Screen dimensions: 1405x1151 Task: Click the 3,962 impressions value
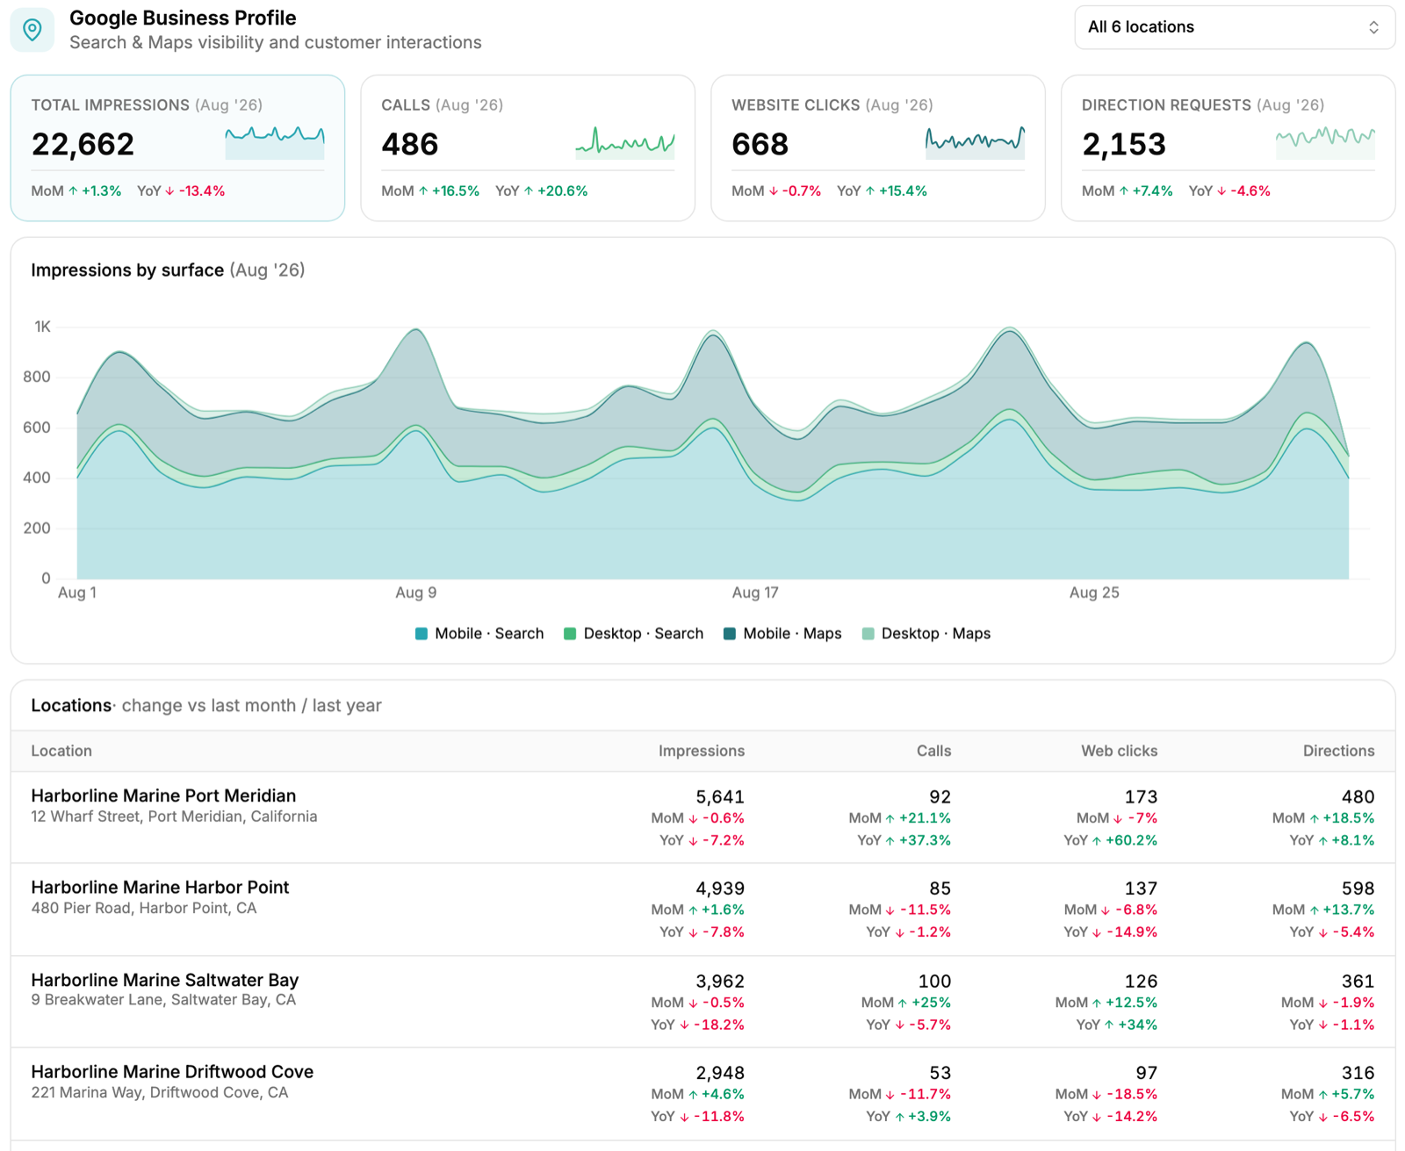[720, 982]
